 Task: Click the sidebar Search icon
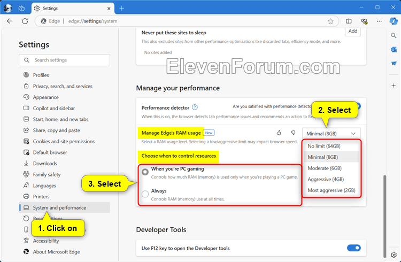tap(394, 36)
